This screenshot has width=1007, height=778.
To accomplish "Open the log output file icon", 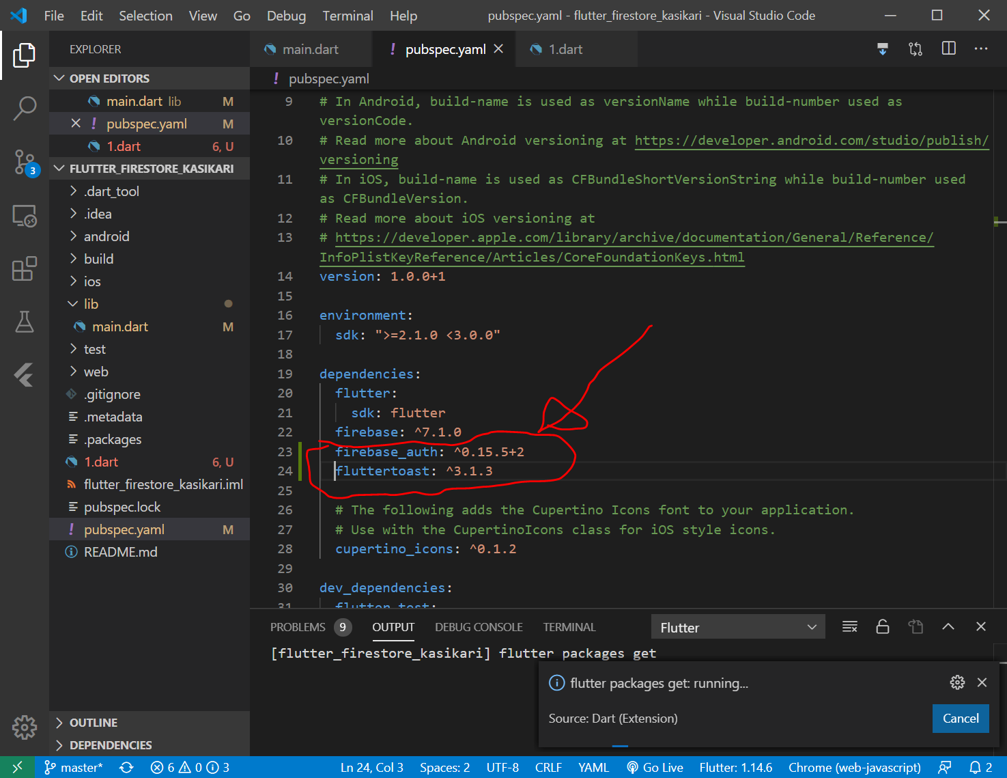I will click(916, 626).
